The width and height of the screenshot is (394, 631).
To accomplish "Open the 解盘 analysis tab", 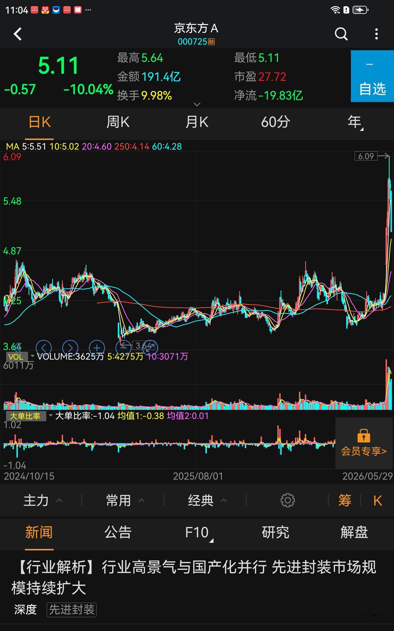I will 354,533.
